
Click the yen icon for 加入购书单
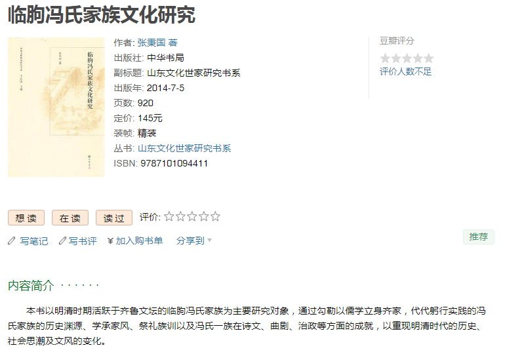111,241
